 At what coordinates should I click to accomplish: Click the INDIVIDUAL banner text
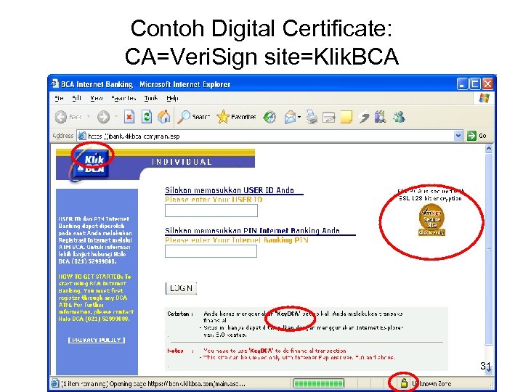coord(182,162)
